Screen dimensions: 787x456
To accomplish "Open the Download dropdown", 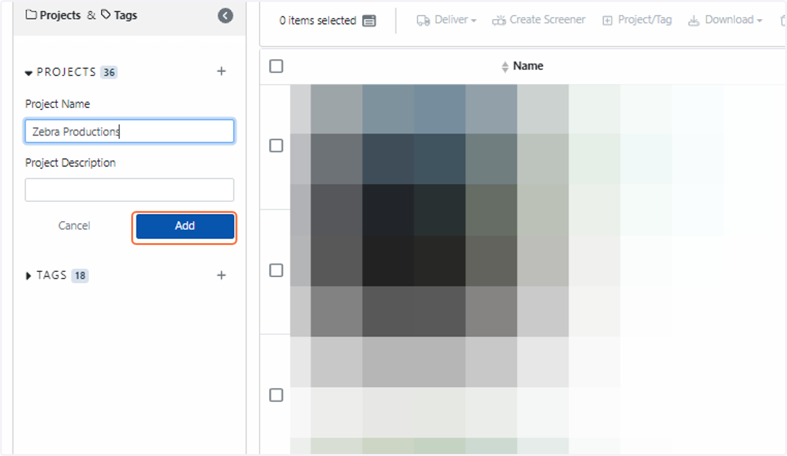I will [725, 20].
